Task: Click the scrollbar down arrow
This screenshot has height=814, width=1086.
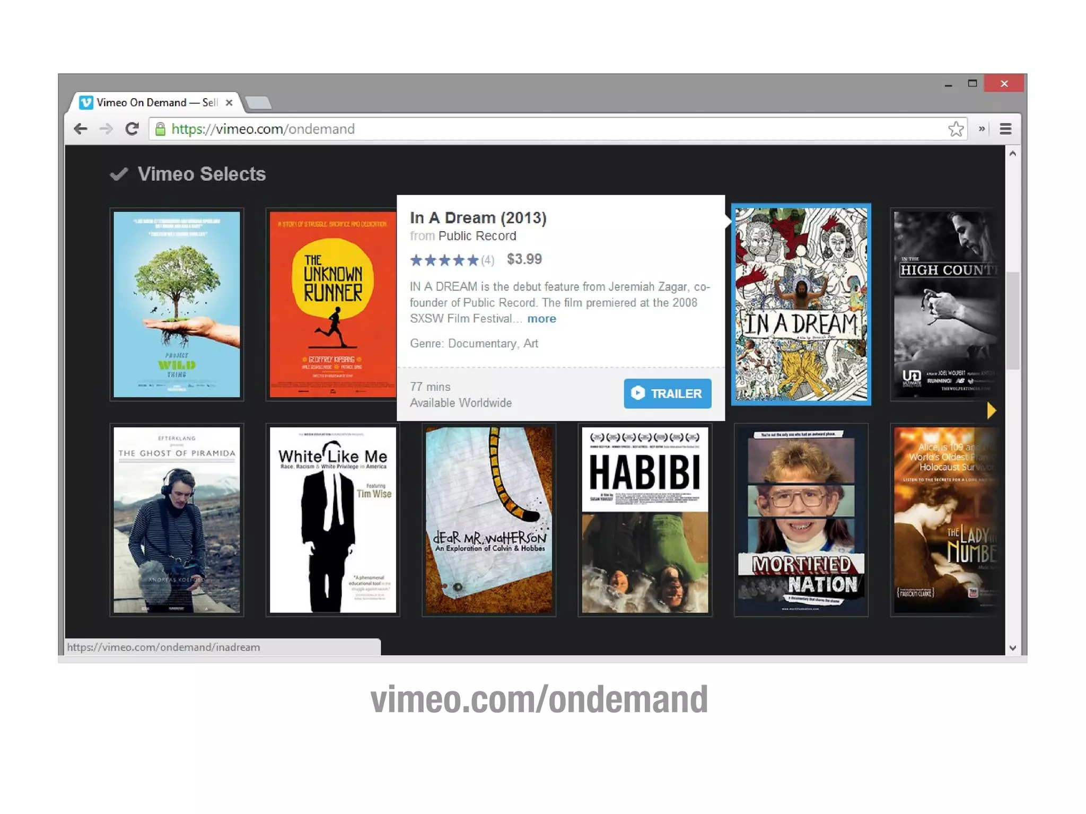Action: [1012, 647]
